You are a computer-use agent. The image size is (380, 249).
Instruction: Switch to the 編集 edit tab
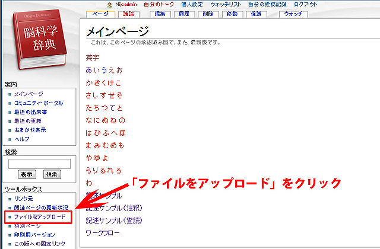(x=160, y=14)
